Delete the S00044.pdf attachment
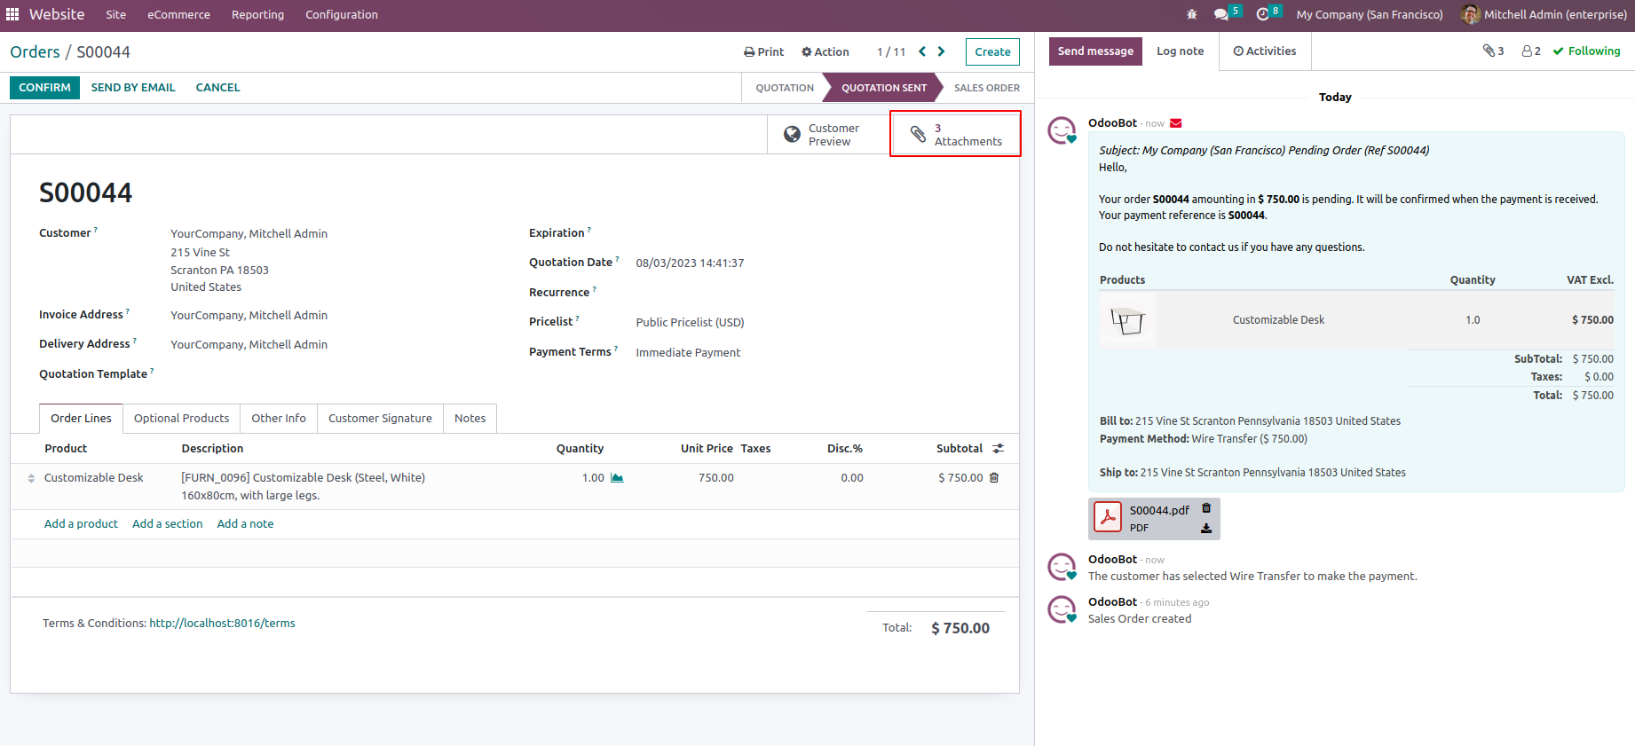Viewport: 1635px width, 746px height. (x=1206, y=508)
